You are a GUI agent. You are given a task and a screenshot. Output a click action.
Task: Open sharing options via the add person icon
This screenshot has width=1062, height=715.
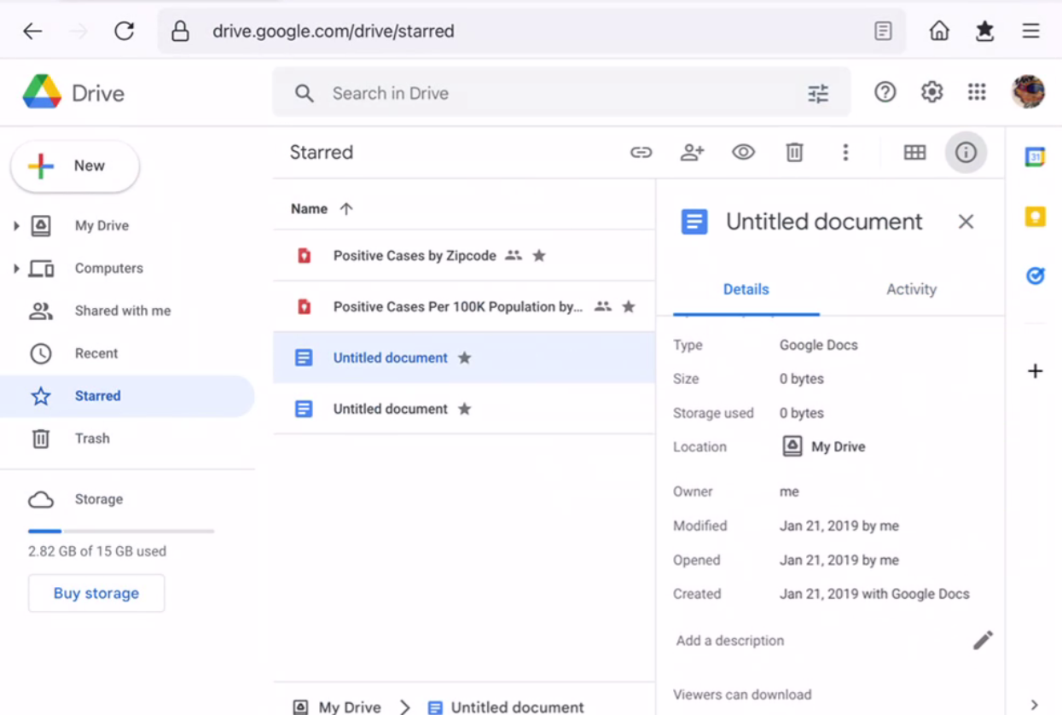[x=692, y=152]
